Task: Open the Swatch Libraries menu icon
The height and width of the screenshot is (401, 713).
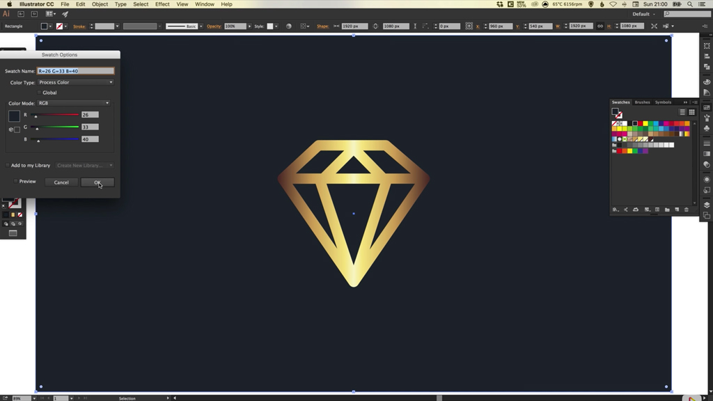Action: point(614,209)
